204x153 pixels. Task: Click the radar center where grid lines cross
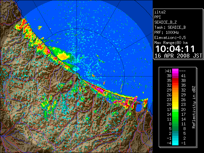(x=77, y=76)
